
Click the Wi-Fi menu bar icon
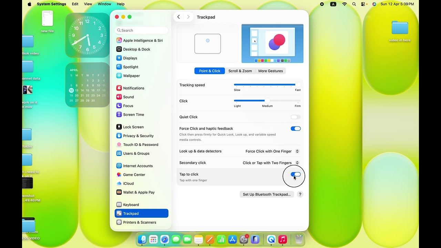(345, 4)
